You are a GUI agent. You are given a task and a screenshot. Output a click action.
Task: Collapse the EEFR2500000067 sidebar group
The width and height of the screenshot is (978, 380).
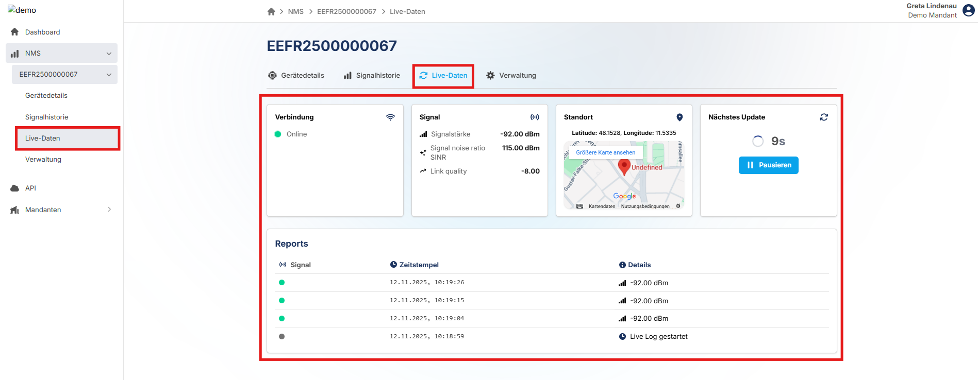click(x=109, y=75)
